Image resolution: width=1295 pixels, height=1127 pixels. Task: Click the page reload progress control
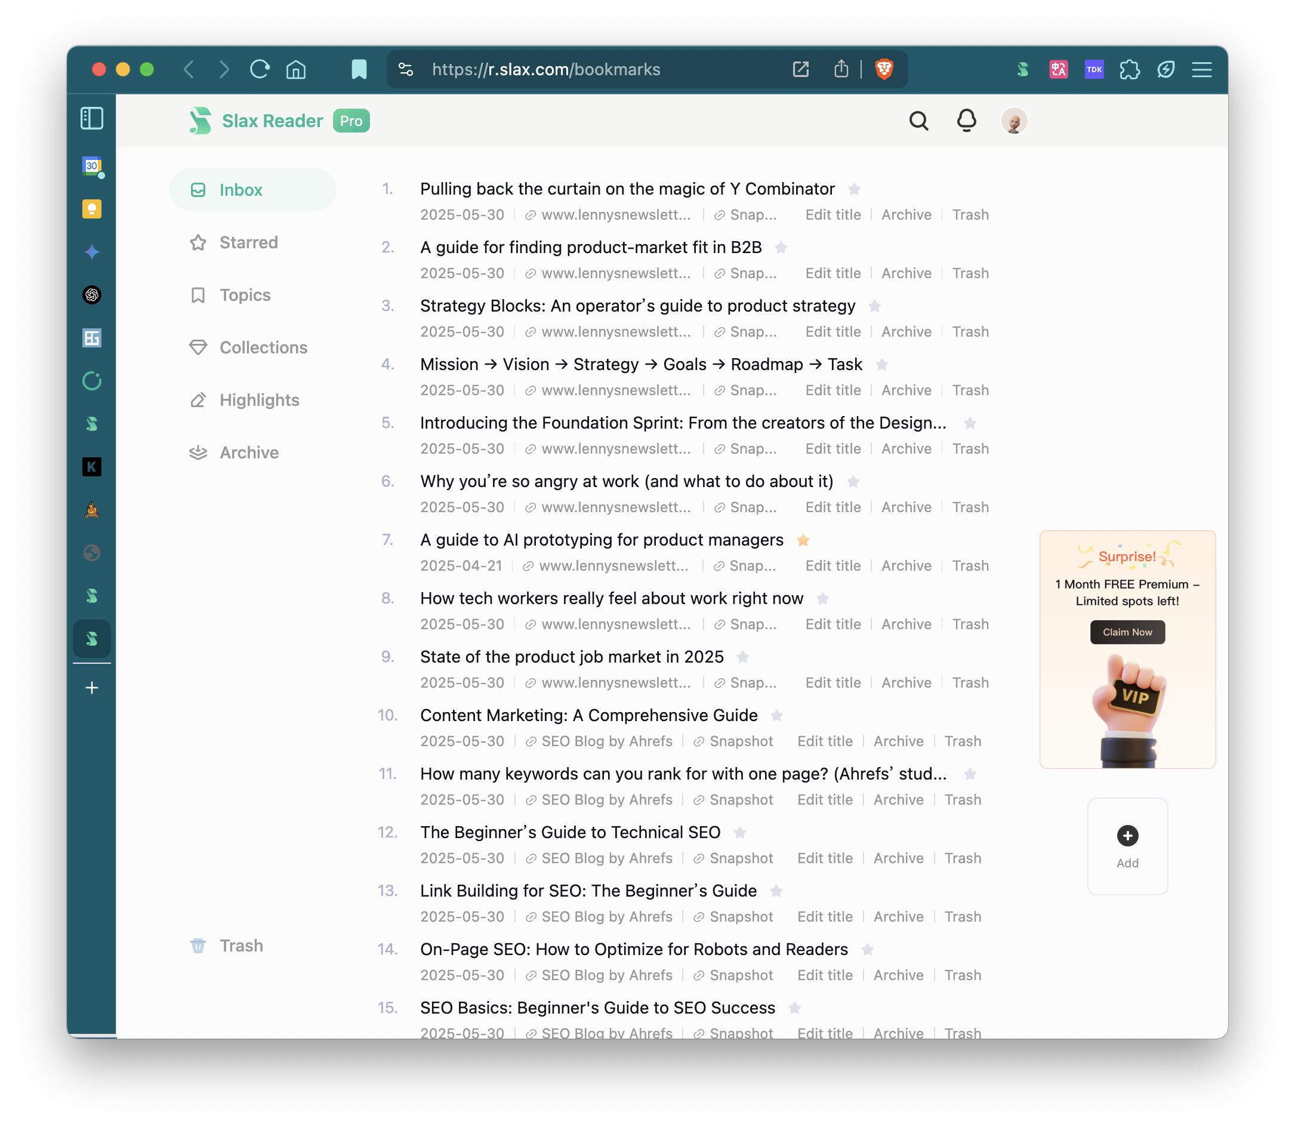[260, 69]
